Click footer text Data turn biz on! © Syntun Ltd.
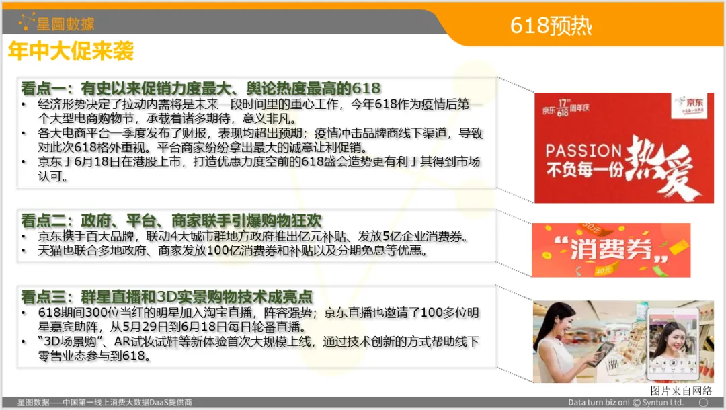Image resolution: width=726 pixels, height=410 pixels. (x=626, y=402)
